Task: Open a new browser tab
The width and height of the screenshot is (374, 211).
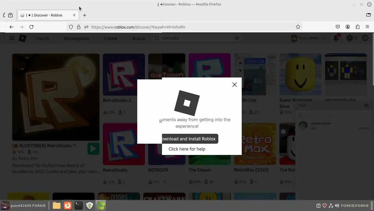Action: coord(84,15)
